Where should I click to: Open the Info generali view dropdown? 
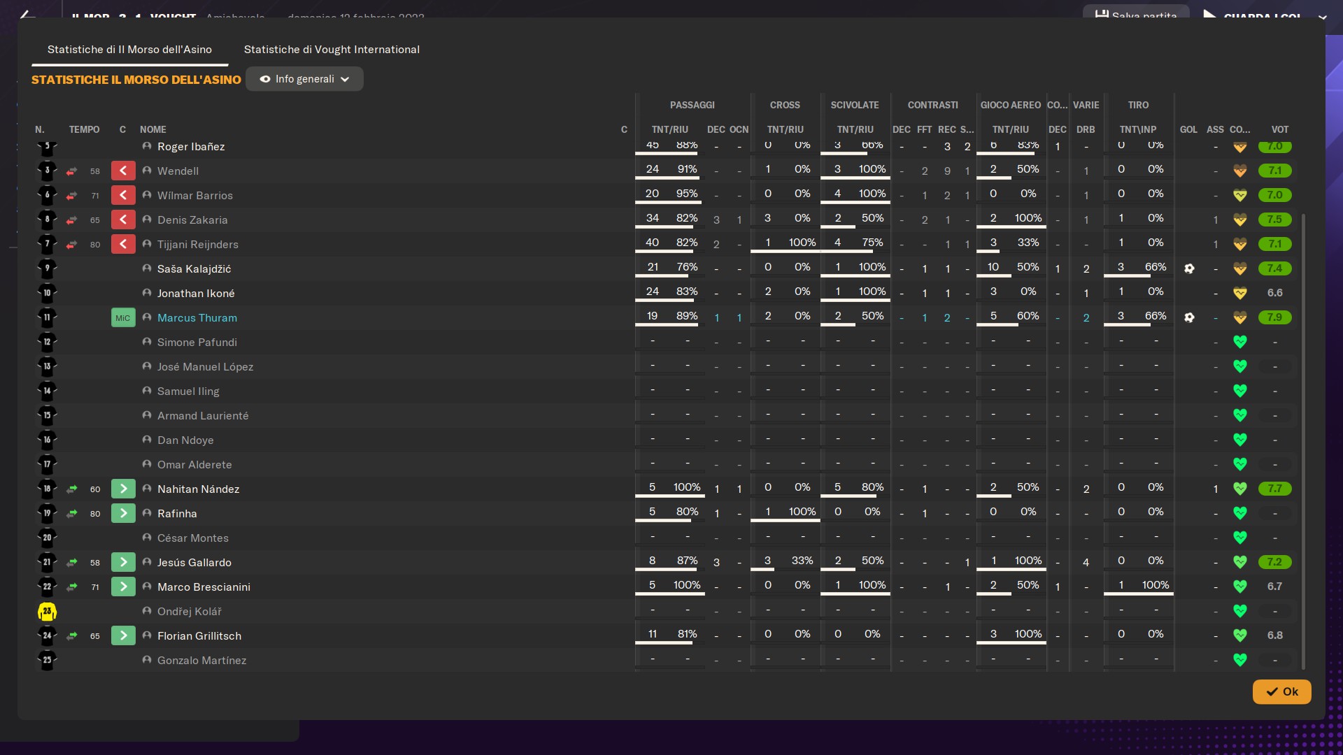point(304,79)
